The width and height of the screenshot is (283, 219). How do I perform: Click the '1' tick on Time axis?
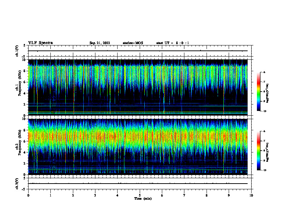pyautogui.click(x=50, y=195)
